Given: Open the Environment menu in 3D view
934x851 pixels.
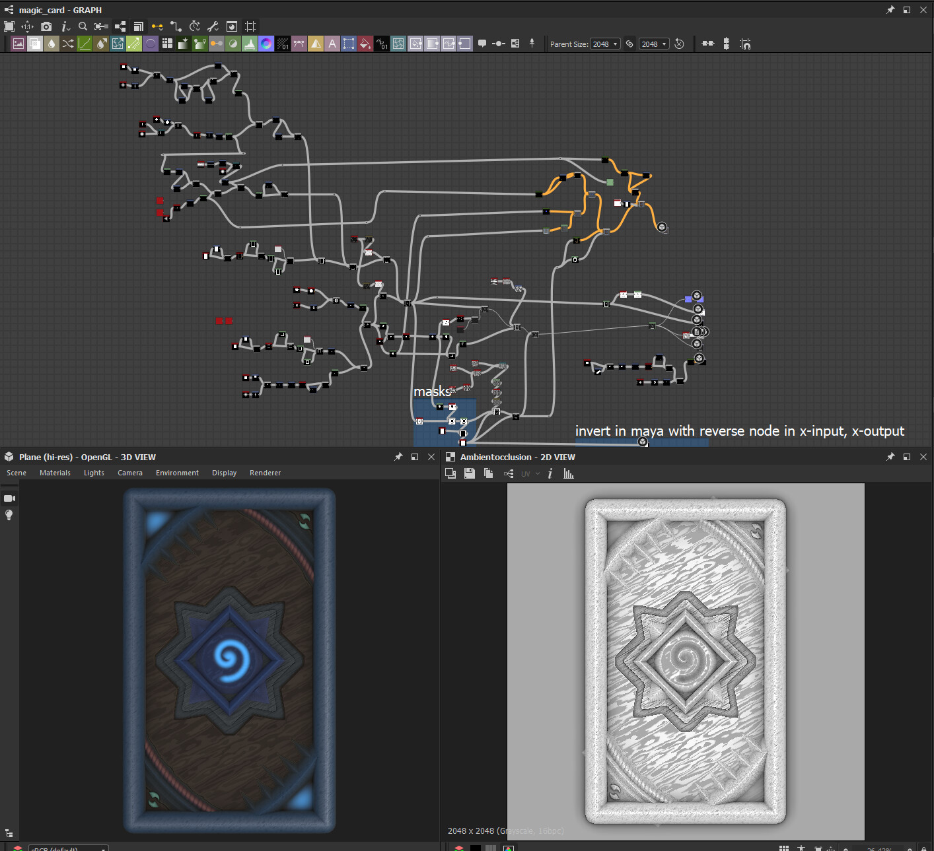Looking at the screenshot, I should 177,473.
